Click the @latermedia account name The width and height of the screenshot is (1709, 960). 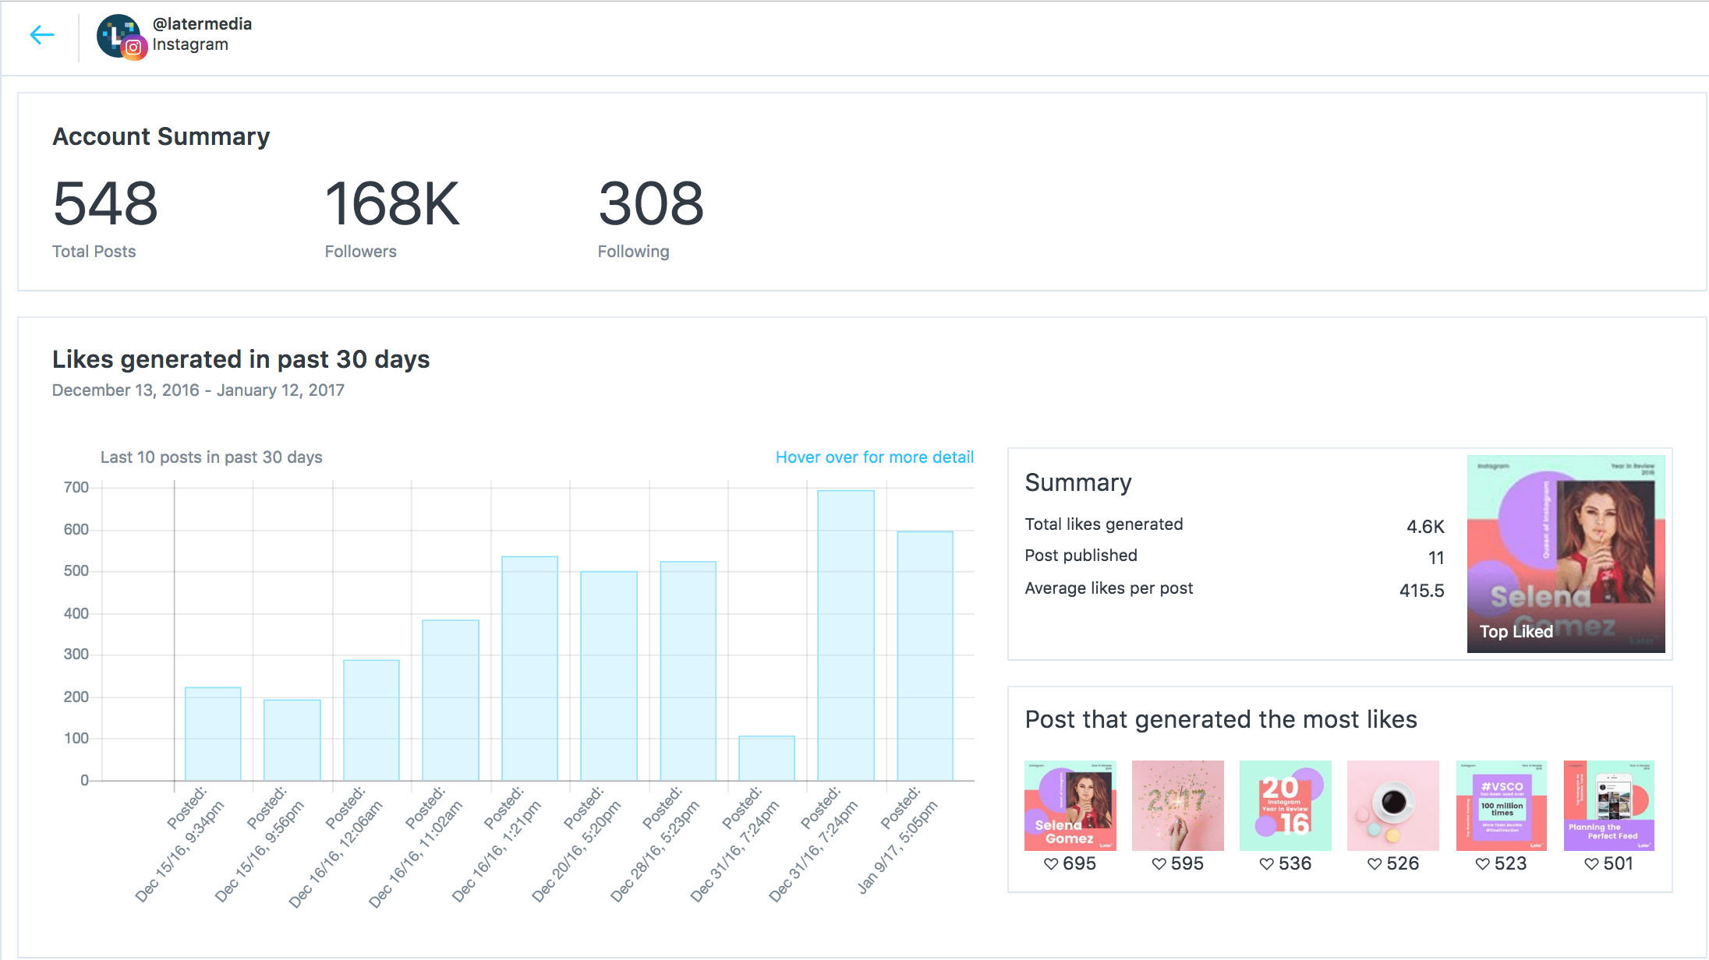[x=202, y=24]
